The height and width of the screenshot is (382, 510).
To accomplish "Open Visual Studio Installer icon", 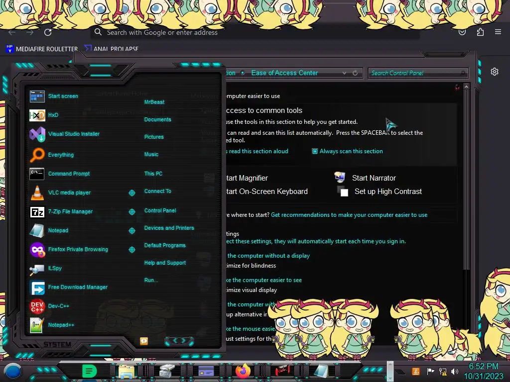I will [37, 134].
